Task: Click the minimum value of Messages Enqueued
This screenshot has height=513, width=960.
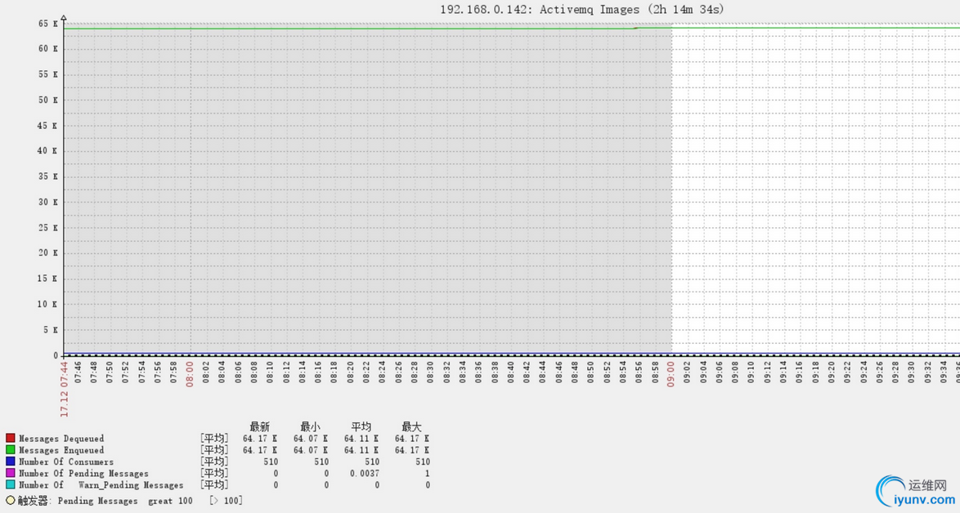Action: coord(311,450)
